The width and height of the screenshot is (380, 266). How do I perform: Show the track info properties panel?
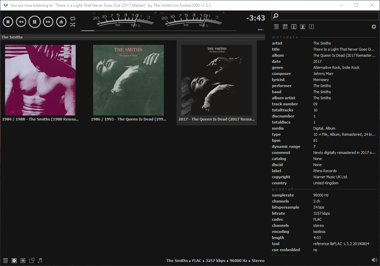(x=294, y=27)
